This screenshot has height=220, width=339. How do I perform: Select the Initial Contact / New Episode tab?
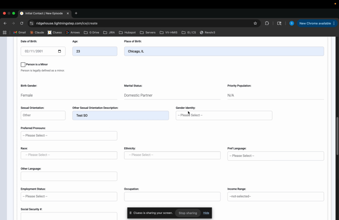[43, 13]
